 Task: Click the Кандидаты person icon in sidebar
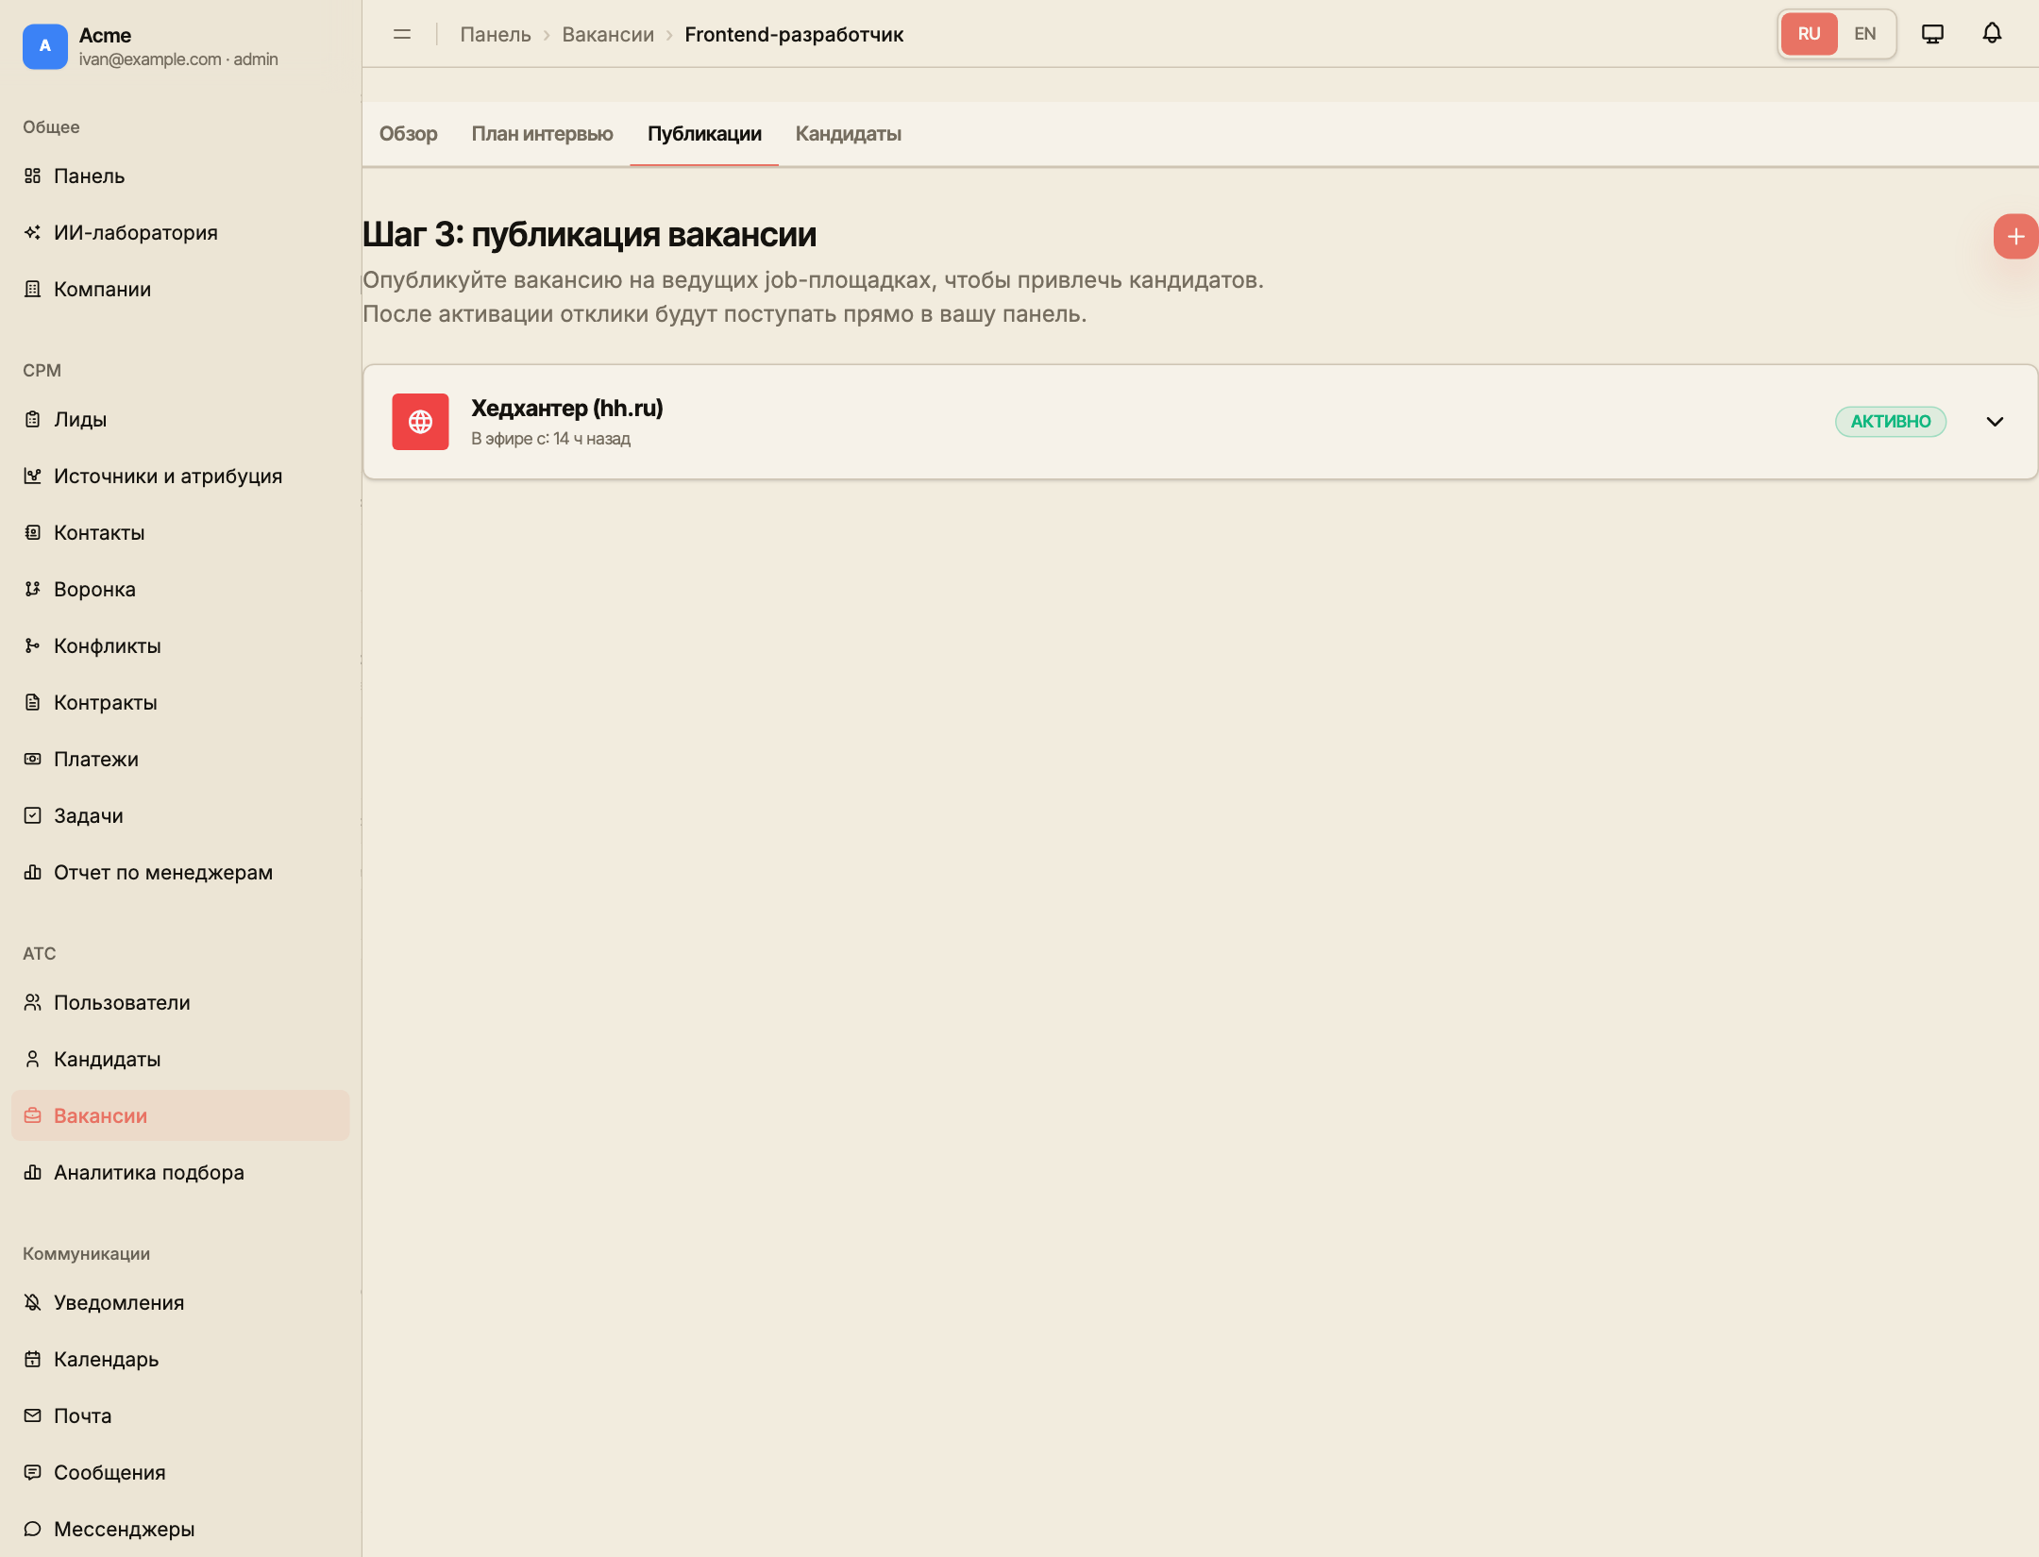[x=33, y=1060]
